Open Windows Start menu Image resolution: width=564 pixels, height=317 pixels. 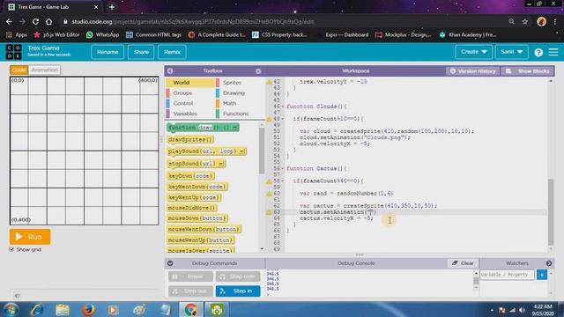11,309
